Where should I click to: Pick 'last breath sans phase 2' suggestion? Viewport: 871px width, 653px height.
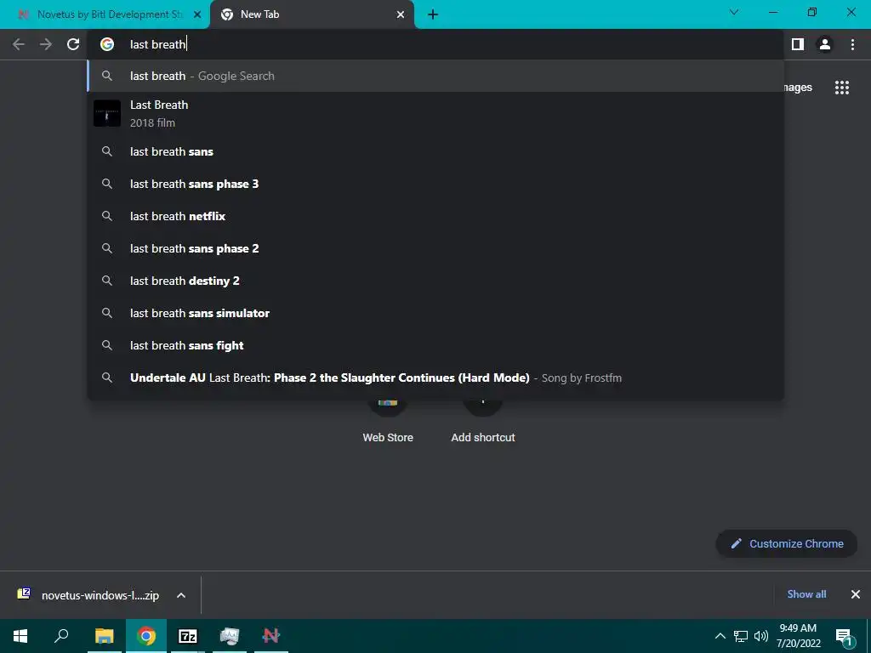point(435,248)
